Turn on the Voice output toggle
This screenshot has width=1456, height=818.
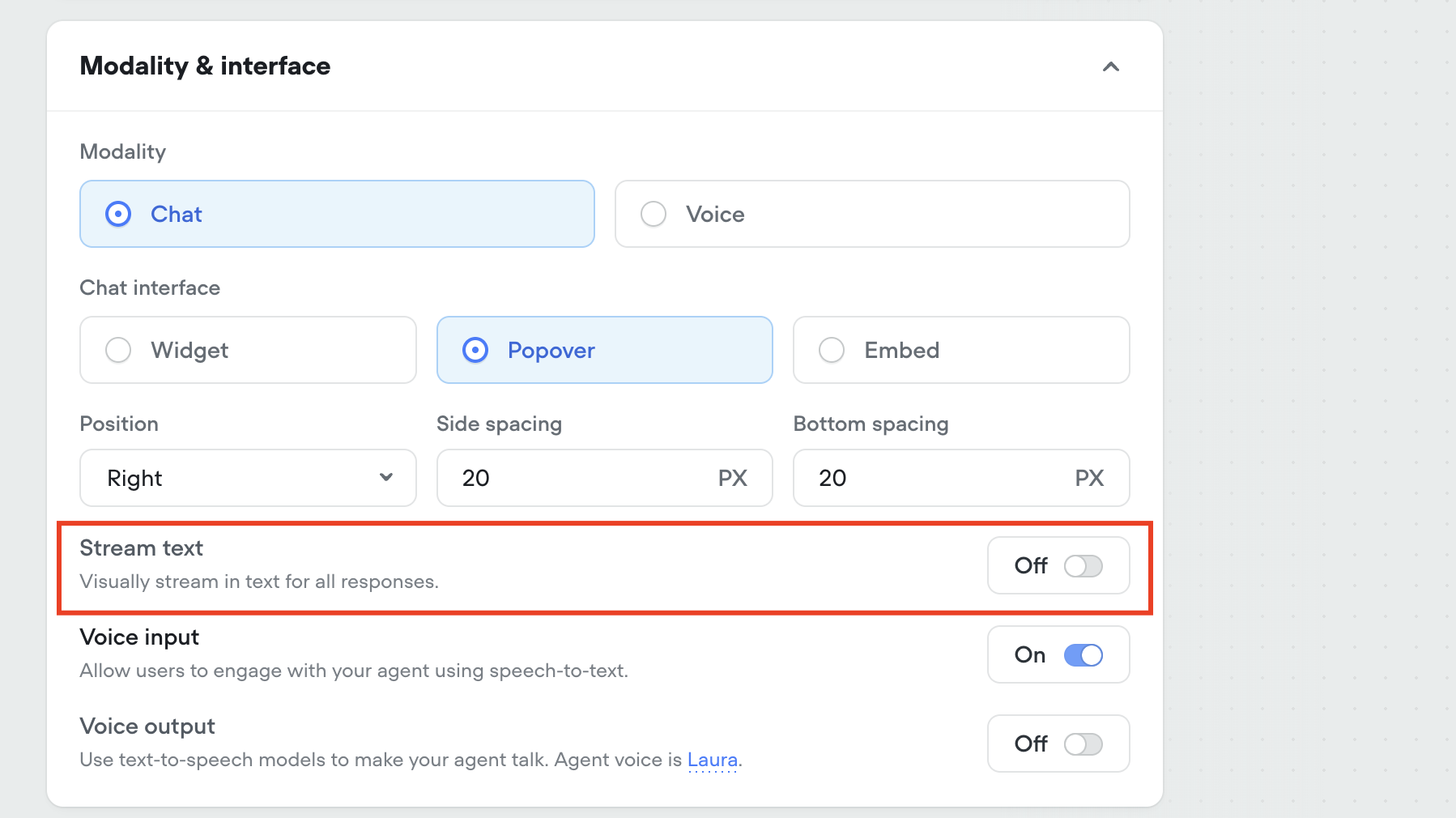(x=1083, y=744)
